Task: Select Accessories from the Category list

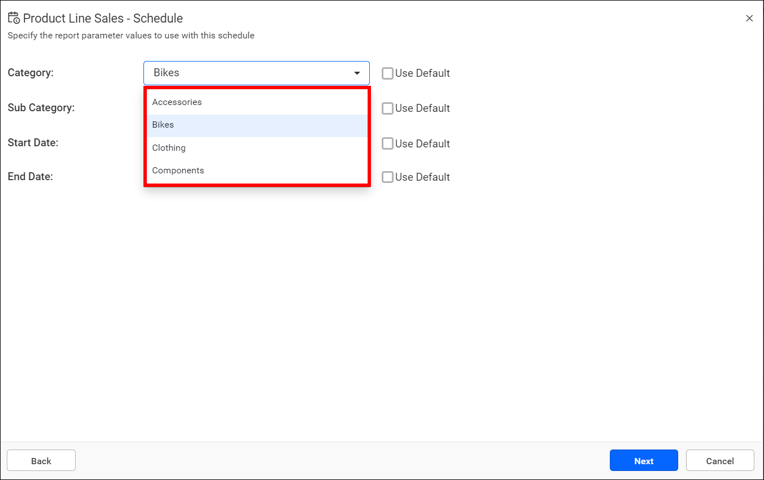Action: point(257,102)
